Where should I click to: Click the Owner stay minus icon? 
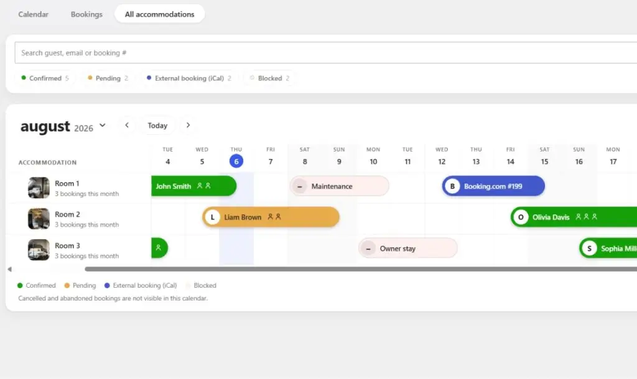tap(368, 249)
